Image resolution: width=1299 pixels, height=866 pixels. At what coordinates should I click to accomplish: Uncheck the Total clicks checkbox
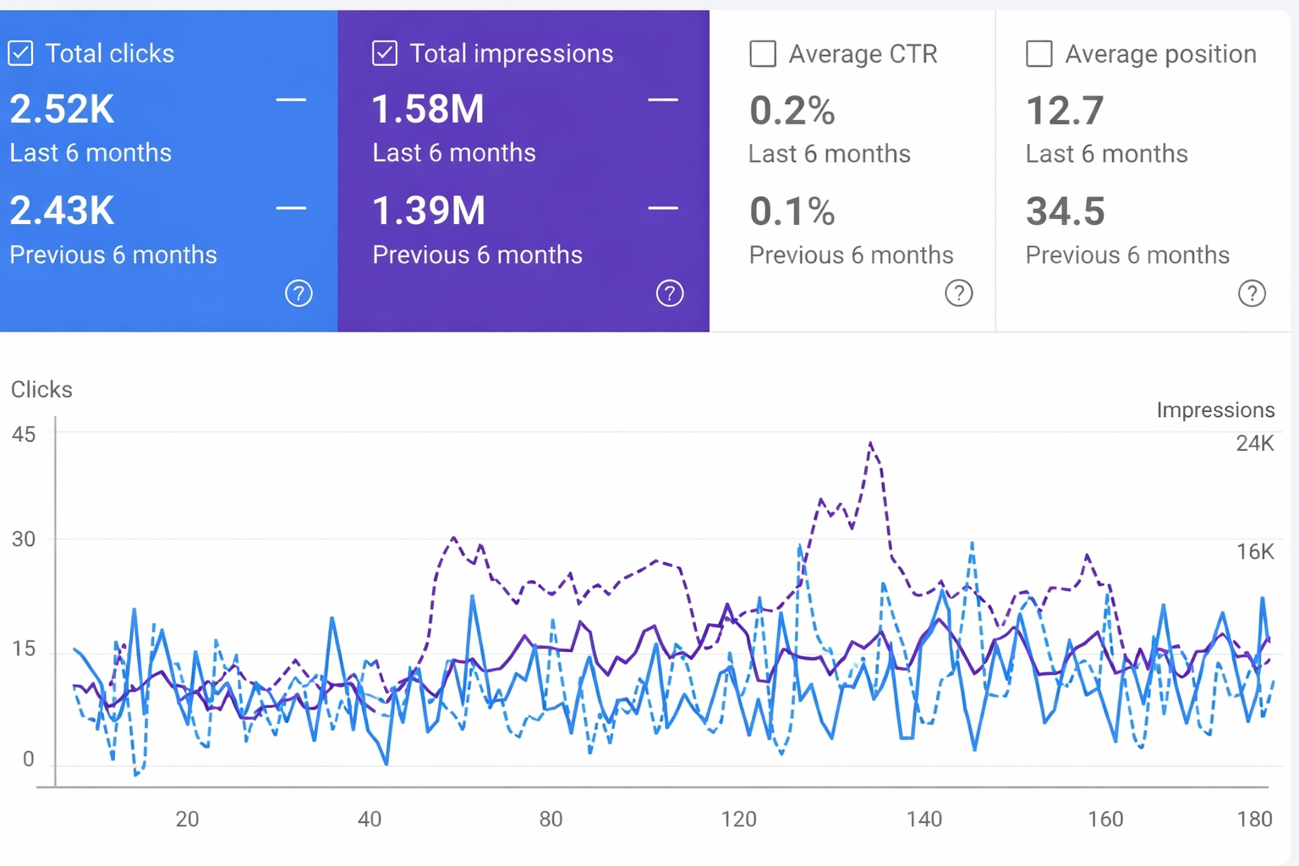pos(21,53)
